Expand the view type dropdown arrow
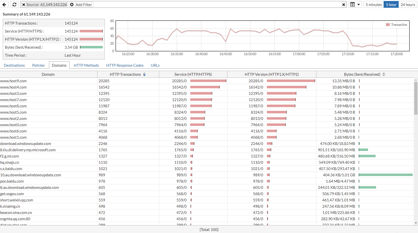The image size is (418, 233). [359, 5]
